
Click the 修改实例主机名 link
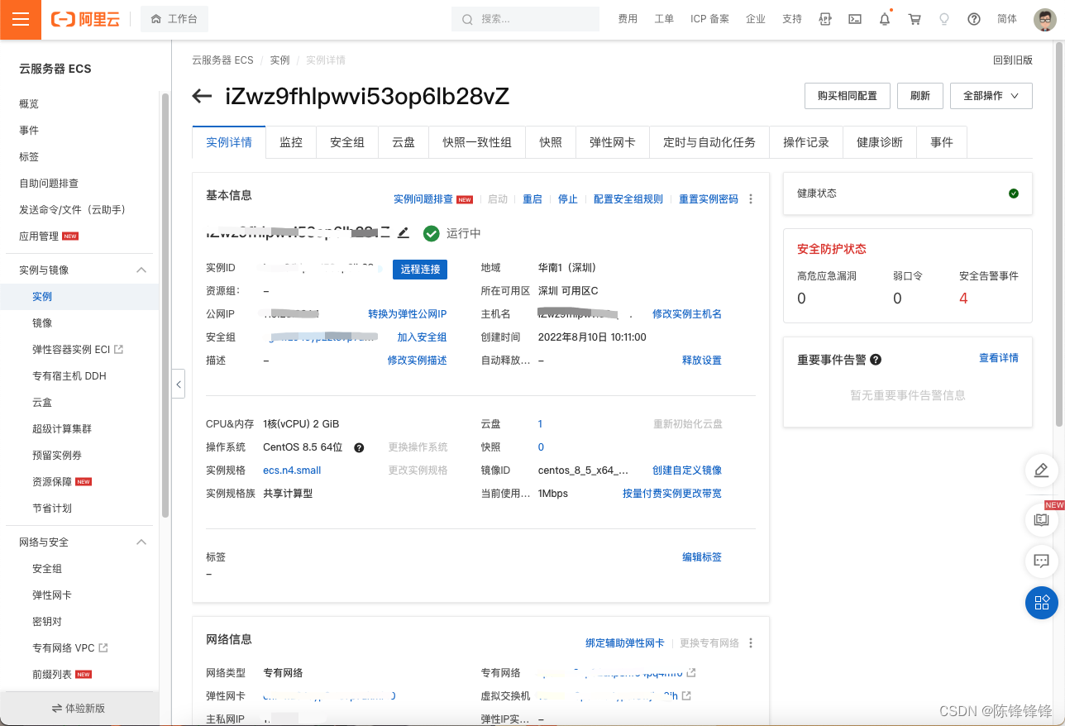[686, 313]
